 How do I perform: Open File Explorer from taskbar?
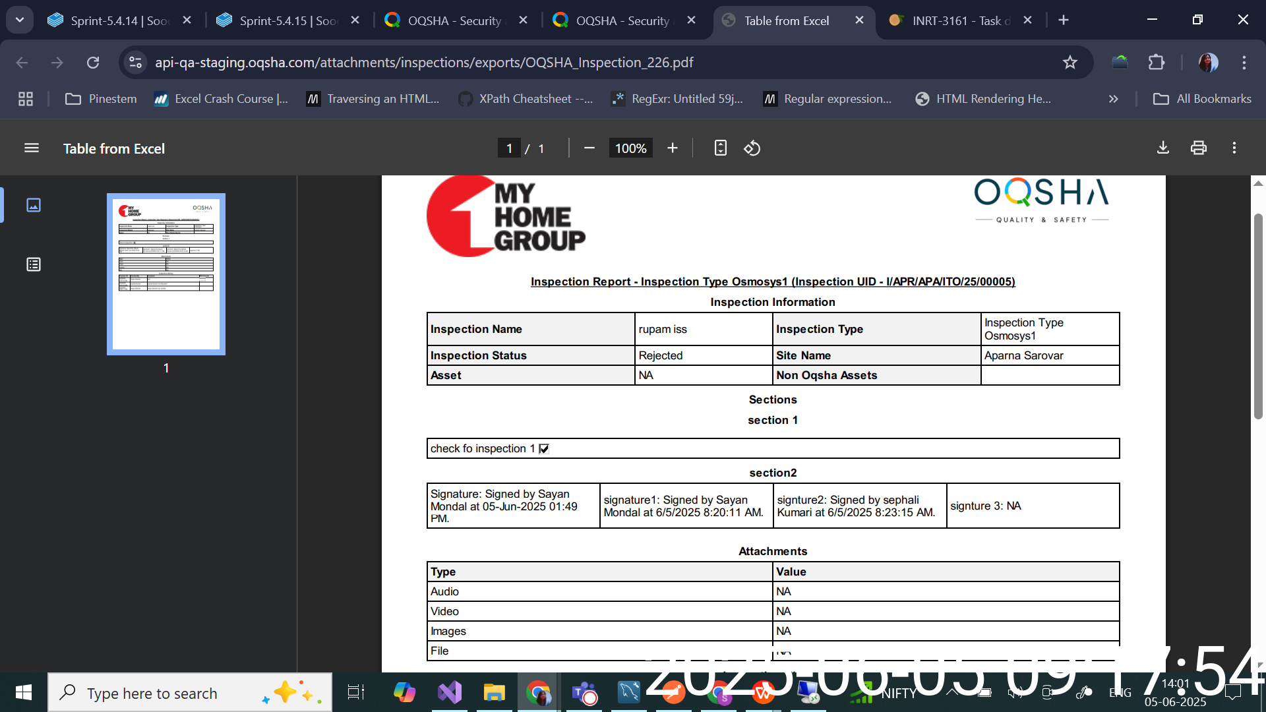494,693
